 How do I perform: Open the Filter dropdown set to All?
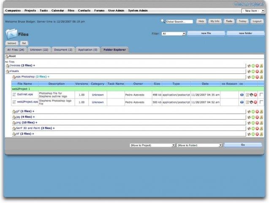[174, 33]
